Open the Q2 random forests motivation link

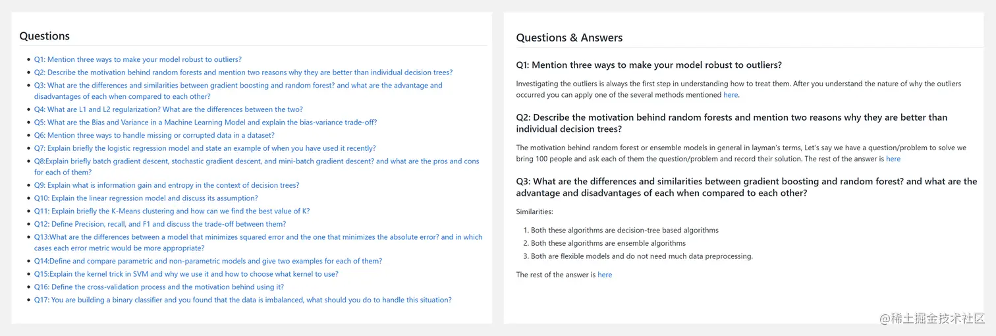(243, 72)
